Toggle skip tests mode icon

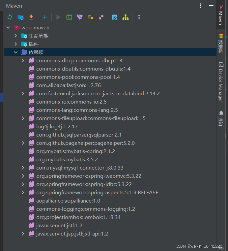pos(90,17)
